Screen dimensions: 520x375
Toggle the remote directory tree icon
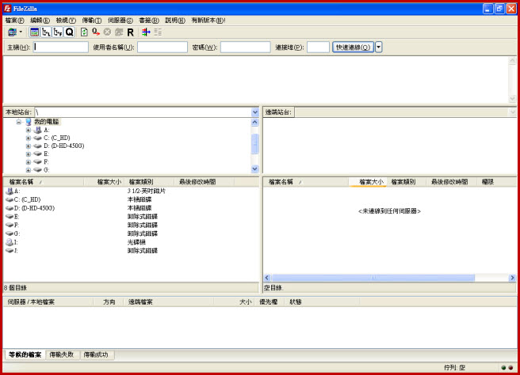pos(58,32)
